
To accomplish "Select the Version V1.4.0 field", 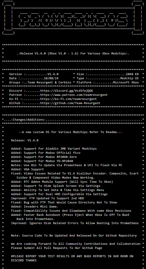I will pyautogui.click(x=34, y=74).
